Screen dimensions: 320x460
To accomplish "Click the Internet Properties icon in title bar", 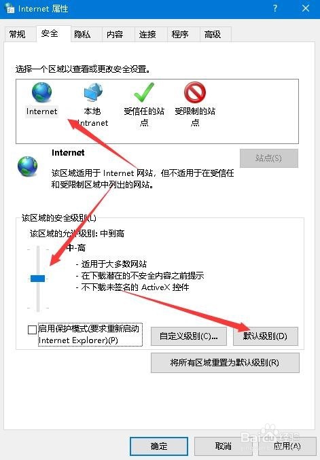I will pos(10,8).
